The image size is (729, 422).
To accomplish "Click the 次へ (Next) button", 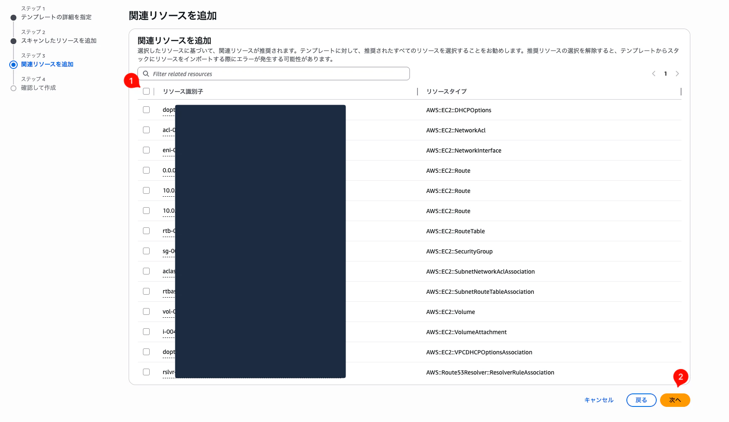I will tap(675, 400).
